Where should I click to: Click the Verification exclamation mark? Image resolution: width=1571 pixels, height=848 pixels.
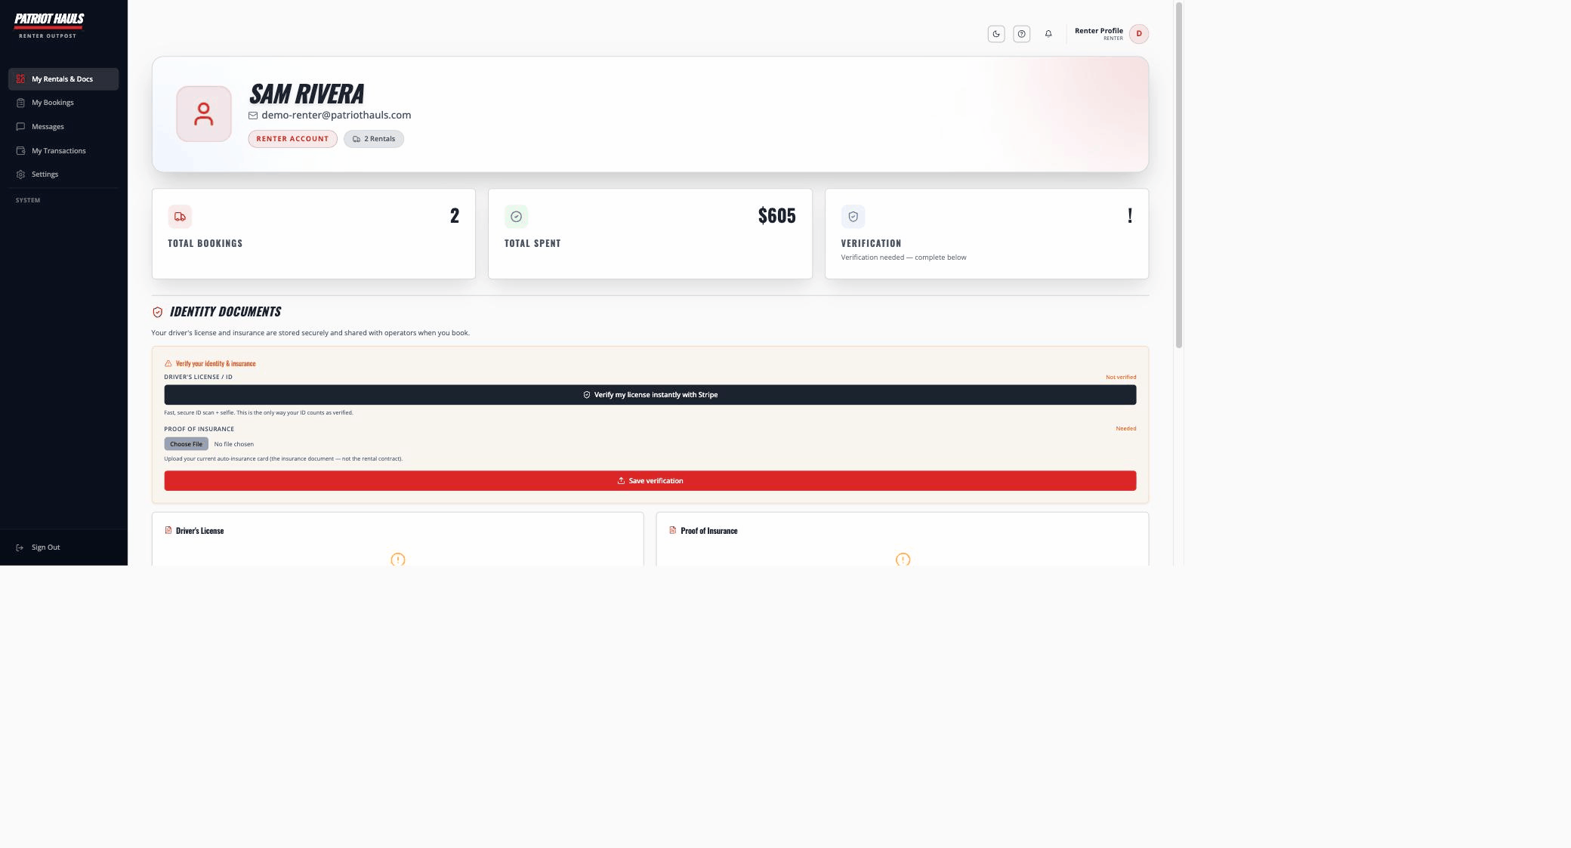coord(1130,215)
